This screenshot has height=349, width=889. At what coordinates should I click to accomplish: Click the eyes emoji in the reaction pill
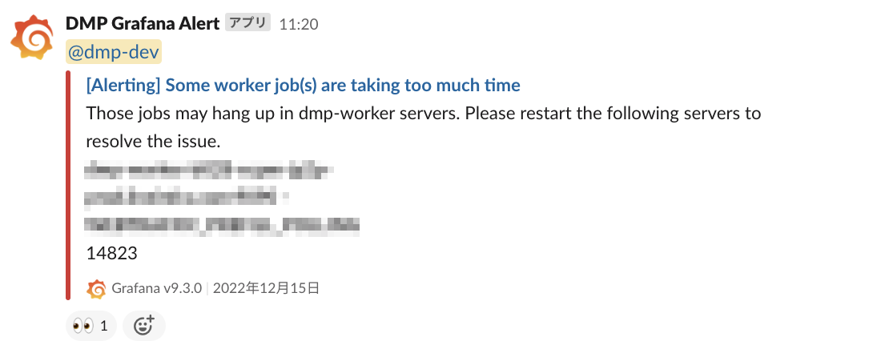pyautogui.click(x=82, y=326)
